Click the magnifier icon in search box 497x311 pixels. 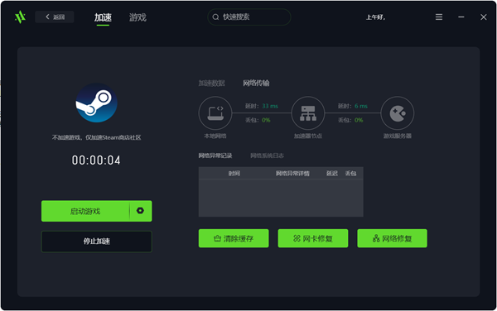click(x=215, y=17)
